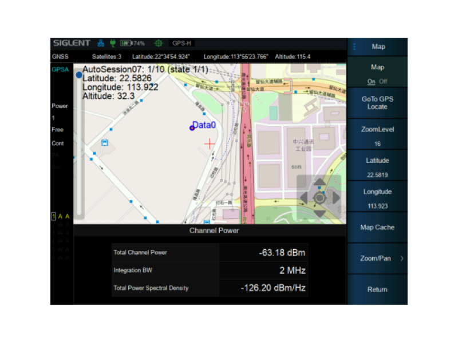Screen dimensions: 458x343
Task: Click the green GPS crosshair icon
Action: [x=159, y=43]
